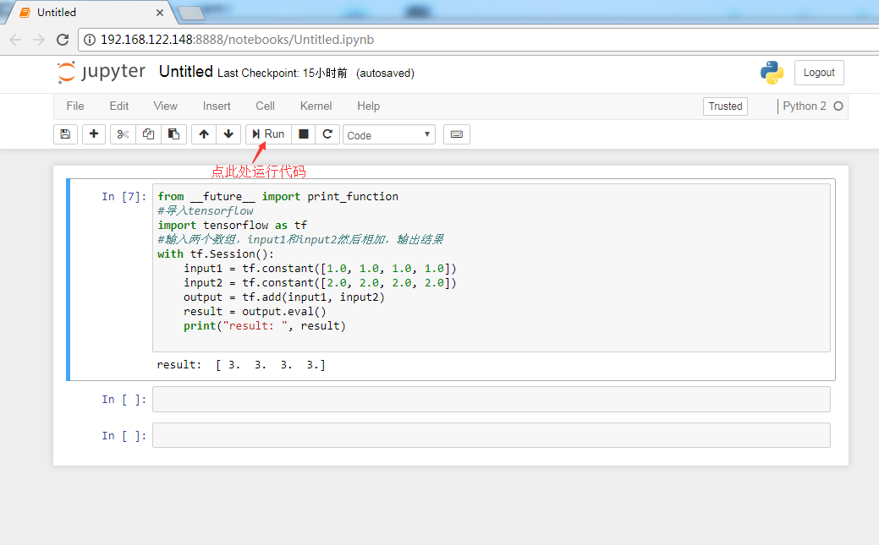Cut selected cells with scissors icon

[x=123, y=134]
